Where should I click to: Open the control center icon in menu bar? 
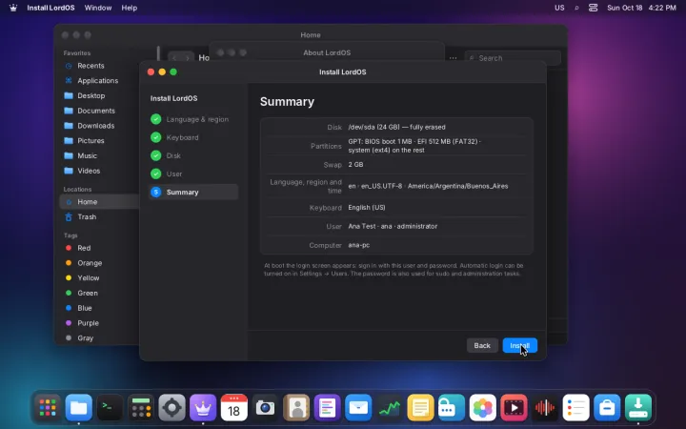pos(593,8)
